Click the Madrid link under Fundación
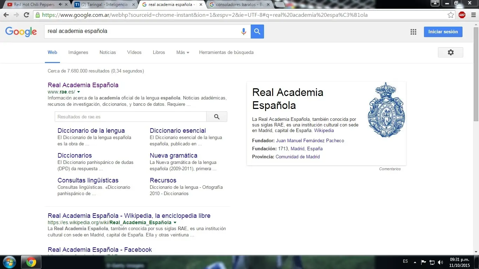Viewport: 479px width, 269px height. pyautogui.click(x=297, y=149)
